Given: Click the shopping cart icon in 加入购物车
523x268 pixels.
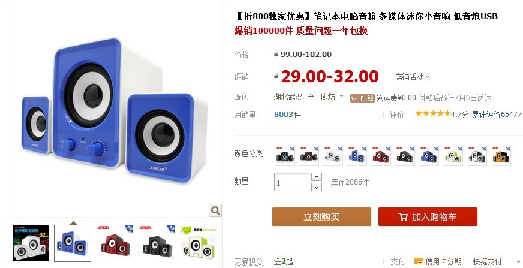Looking at the screenshot, I should [403, 217].
